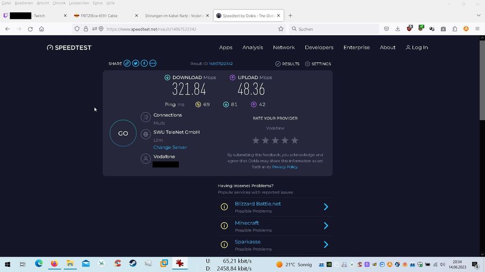Open the Developers menu item
This screenshot has height=272, width=485.
[x=319, y=47]
